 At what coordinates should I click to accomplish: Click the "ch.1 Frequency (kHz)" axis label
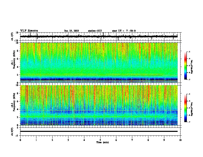click(x=13, y=60)
